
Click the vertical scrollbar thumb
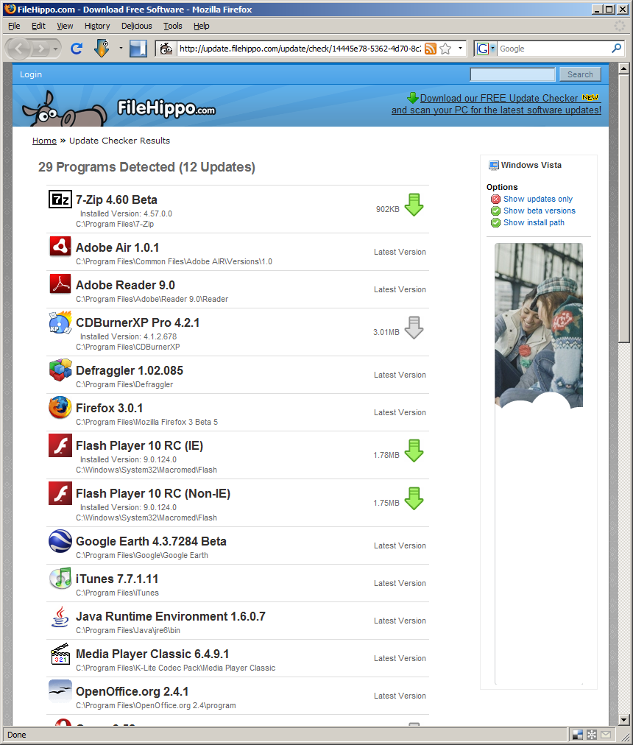pyautogui.click(x=624, y=208)
